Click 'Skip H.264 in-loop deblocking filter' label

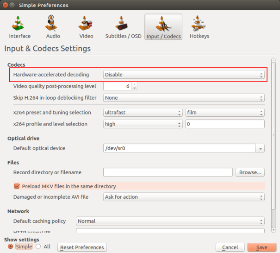coord(55,98)
